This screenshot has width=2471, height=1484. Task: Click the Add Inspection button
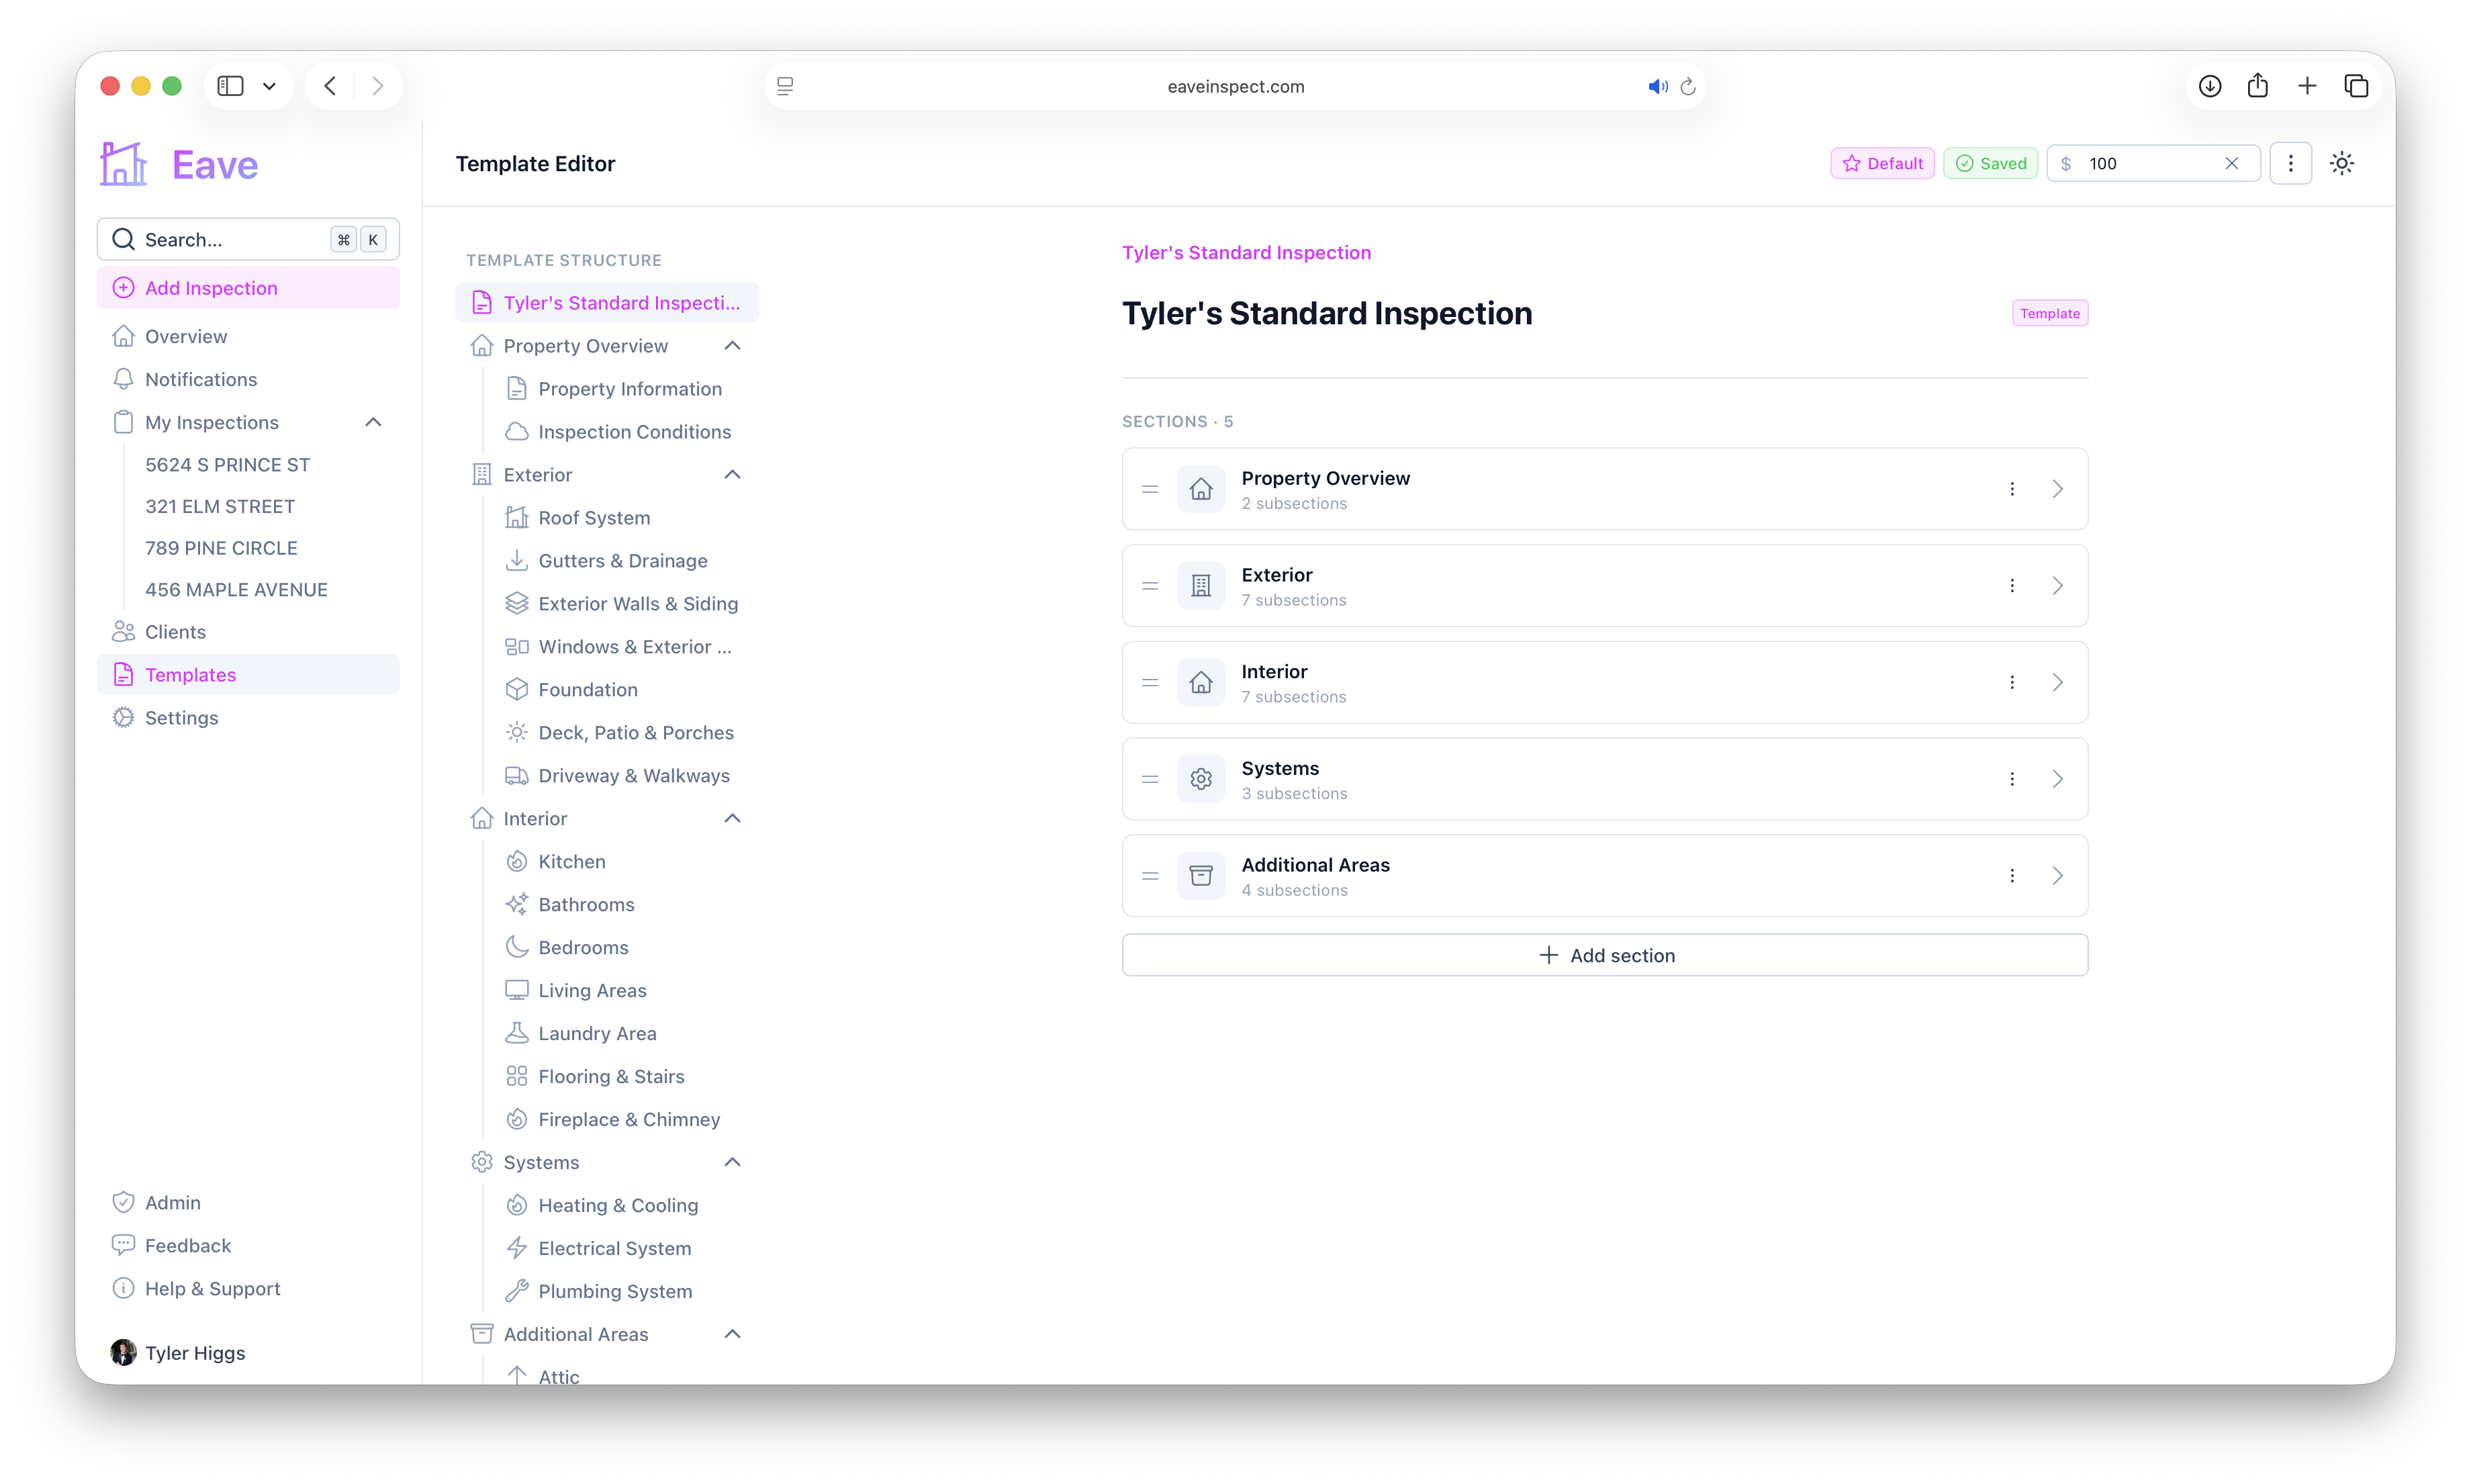click(248, 288)
